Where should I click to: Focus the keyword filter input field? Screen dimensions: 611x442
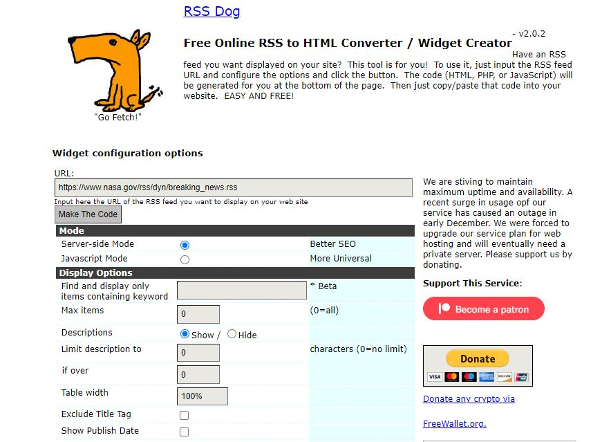tap(242, 291)
